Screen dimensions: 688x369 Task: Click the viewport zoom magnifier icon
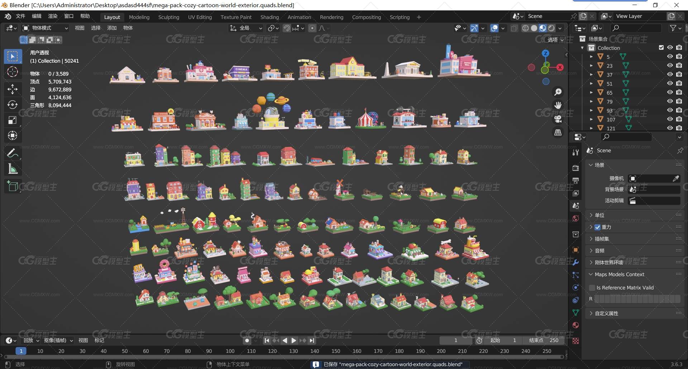(558, 92)
